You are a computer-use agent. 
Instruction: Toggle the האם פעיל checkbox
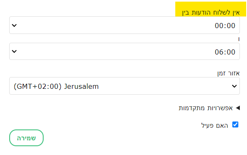point(235,124)
